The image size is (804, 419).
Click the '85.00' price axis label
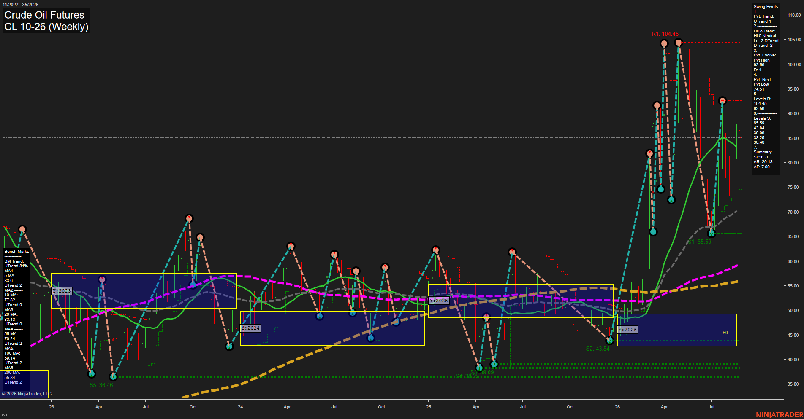793,138
